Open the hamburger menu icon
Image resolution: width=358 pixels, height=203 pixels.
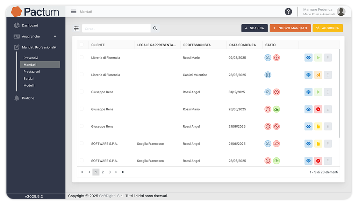click(73, 11)
